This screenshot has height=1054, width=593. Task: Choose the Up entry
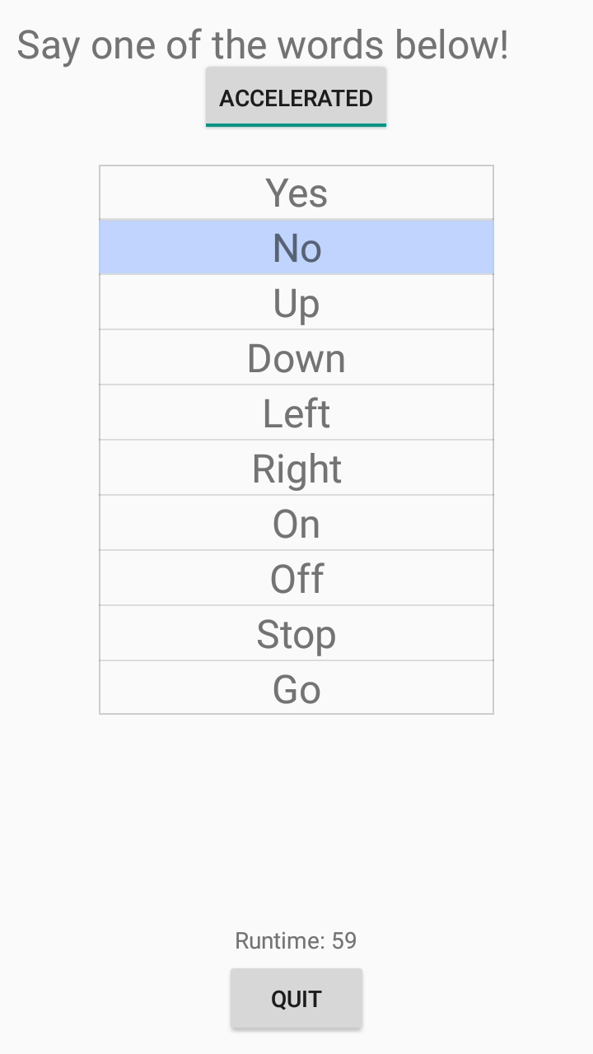click(296, 303)
